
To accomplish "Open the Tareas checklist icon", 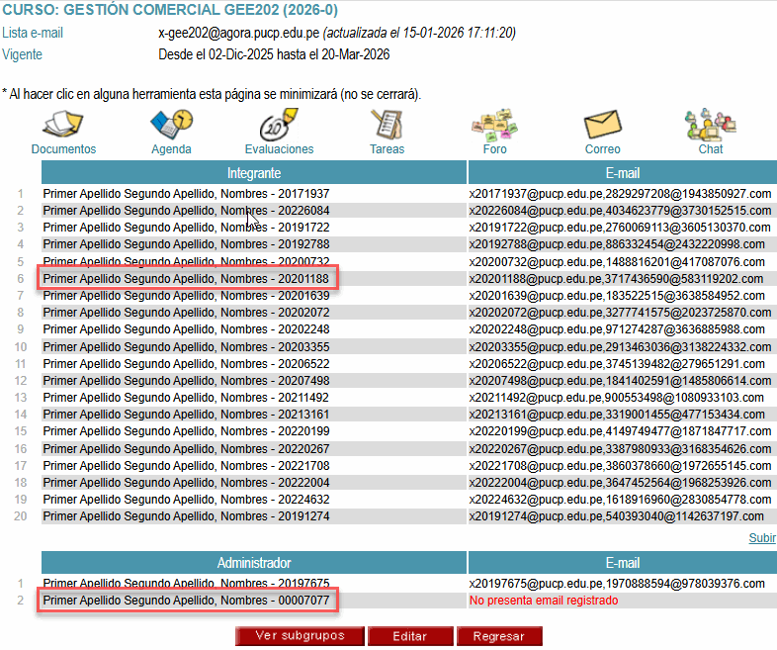I will pos(387,126).
